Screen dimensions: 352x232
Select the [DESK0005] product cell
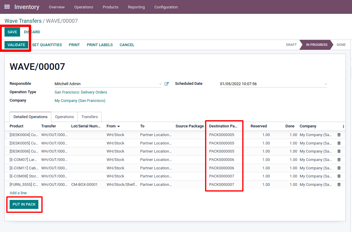click(24, 143)
